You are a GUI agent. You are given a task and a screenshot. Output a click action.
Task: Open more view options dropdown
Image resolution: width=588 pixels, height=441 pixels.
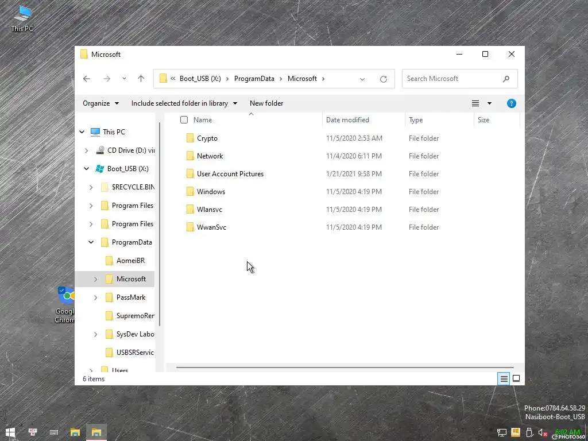(489, 103)
